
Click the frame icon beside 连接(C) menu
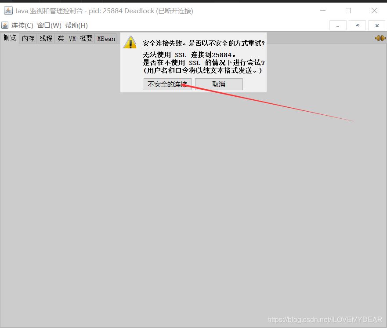point(4,25)
